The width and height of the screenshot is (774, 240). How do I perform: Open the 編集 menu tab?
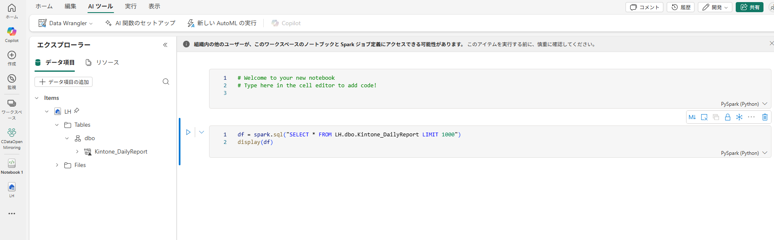pos(70,6)
